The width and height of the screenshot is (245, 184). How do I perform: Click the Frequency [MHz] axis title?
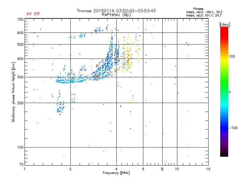click(x=116, y=173)
